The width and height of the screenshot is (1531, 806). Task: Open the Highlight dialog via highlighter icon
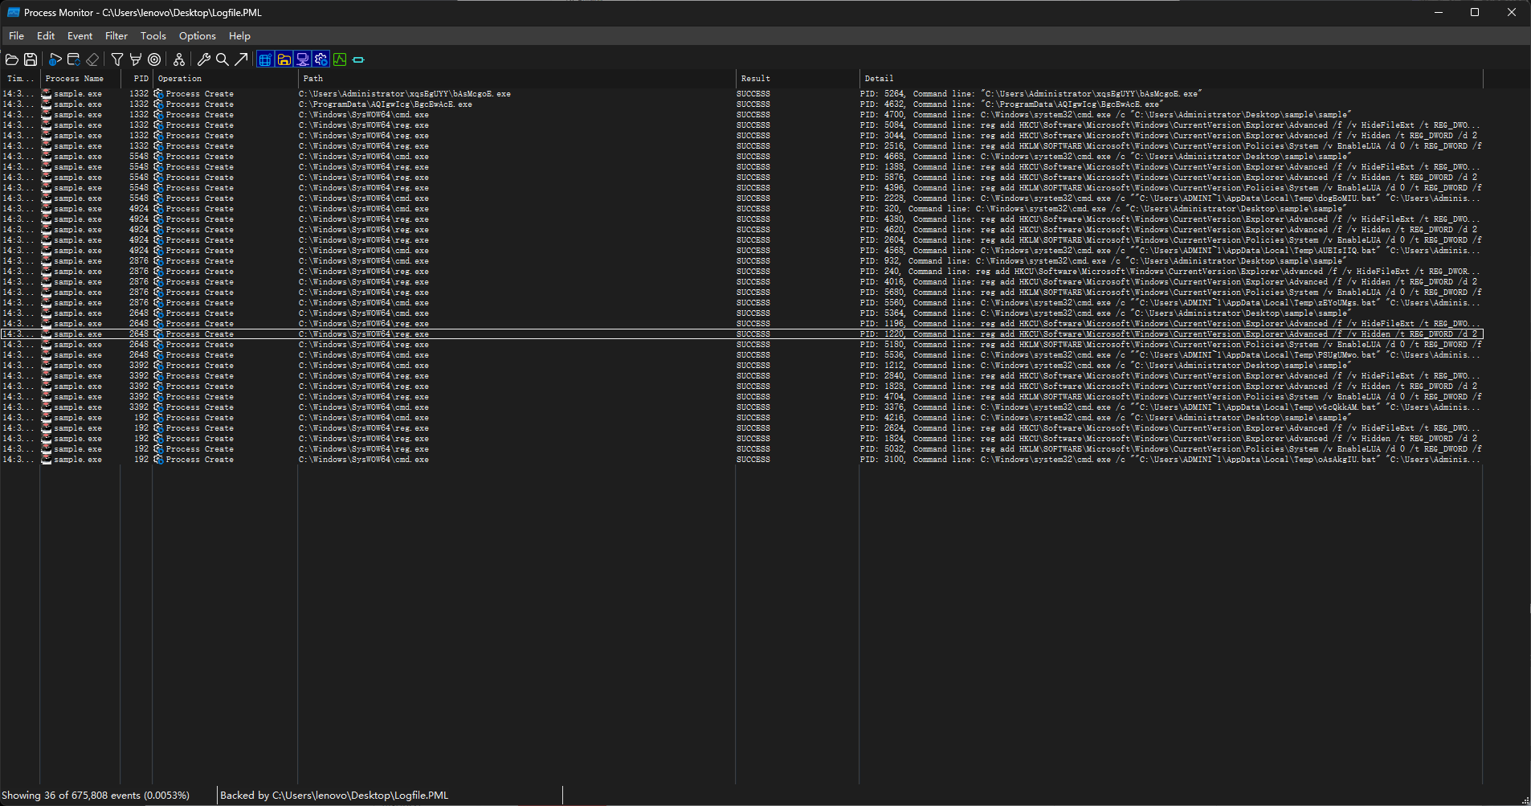pos(136,59)
